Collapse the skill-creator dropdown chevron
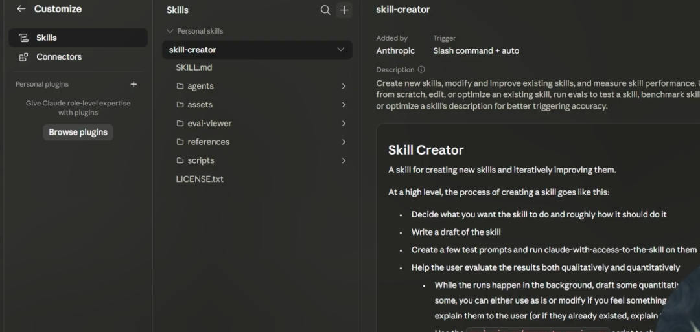The image size is (700, 332). point(341,49)
